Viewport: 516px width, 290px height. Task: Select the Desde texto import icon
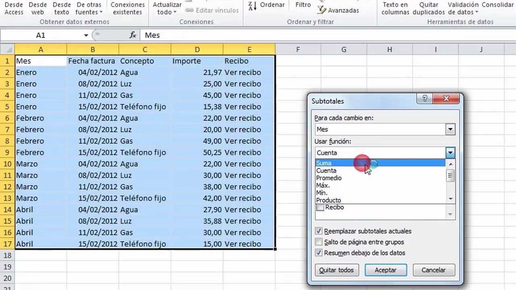61,8
